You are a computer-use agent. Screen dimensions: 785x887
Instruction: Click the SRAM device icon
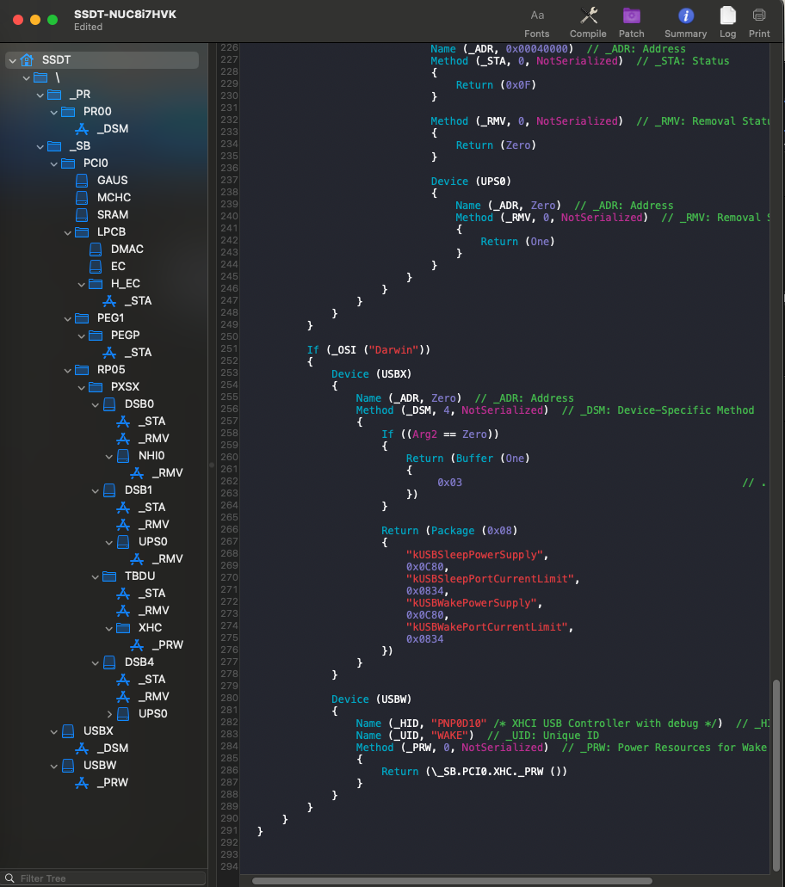point(82,215)
